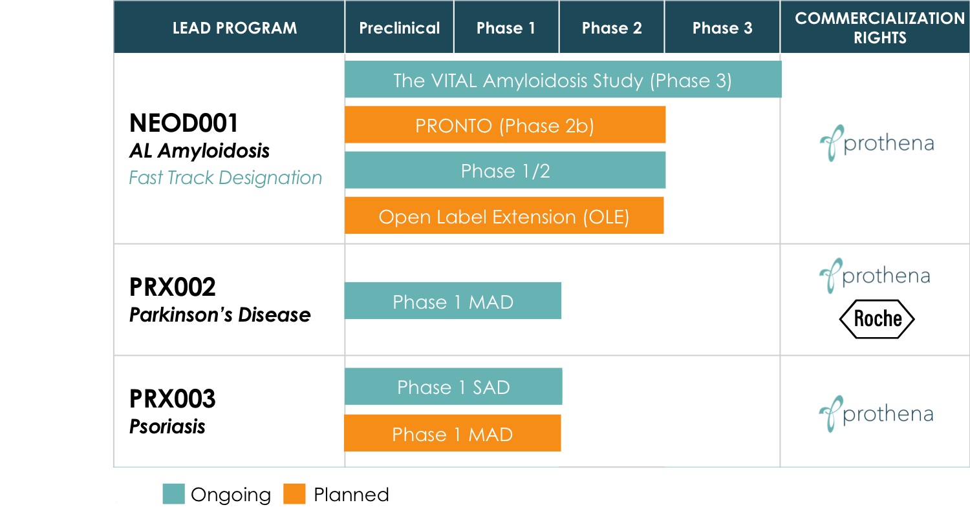This screenshot has width=970, height=527.
Task: Click the orange Planned legend square
Action: pos(294,494)
